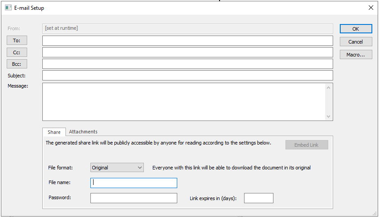The height and width of the screenshot is (217, 379).
Task: Close the E-mail Setup dialog
Action: [371, 8]
